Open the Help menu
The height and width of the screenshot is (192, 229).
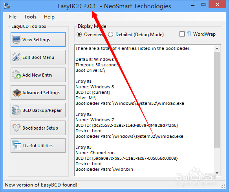coord(49,17)
